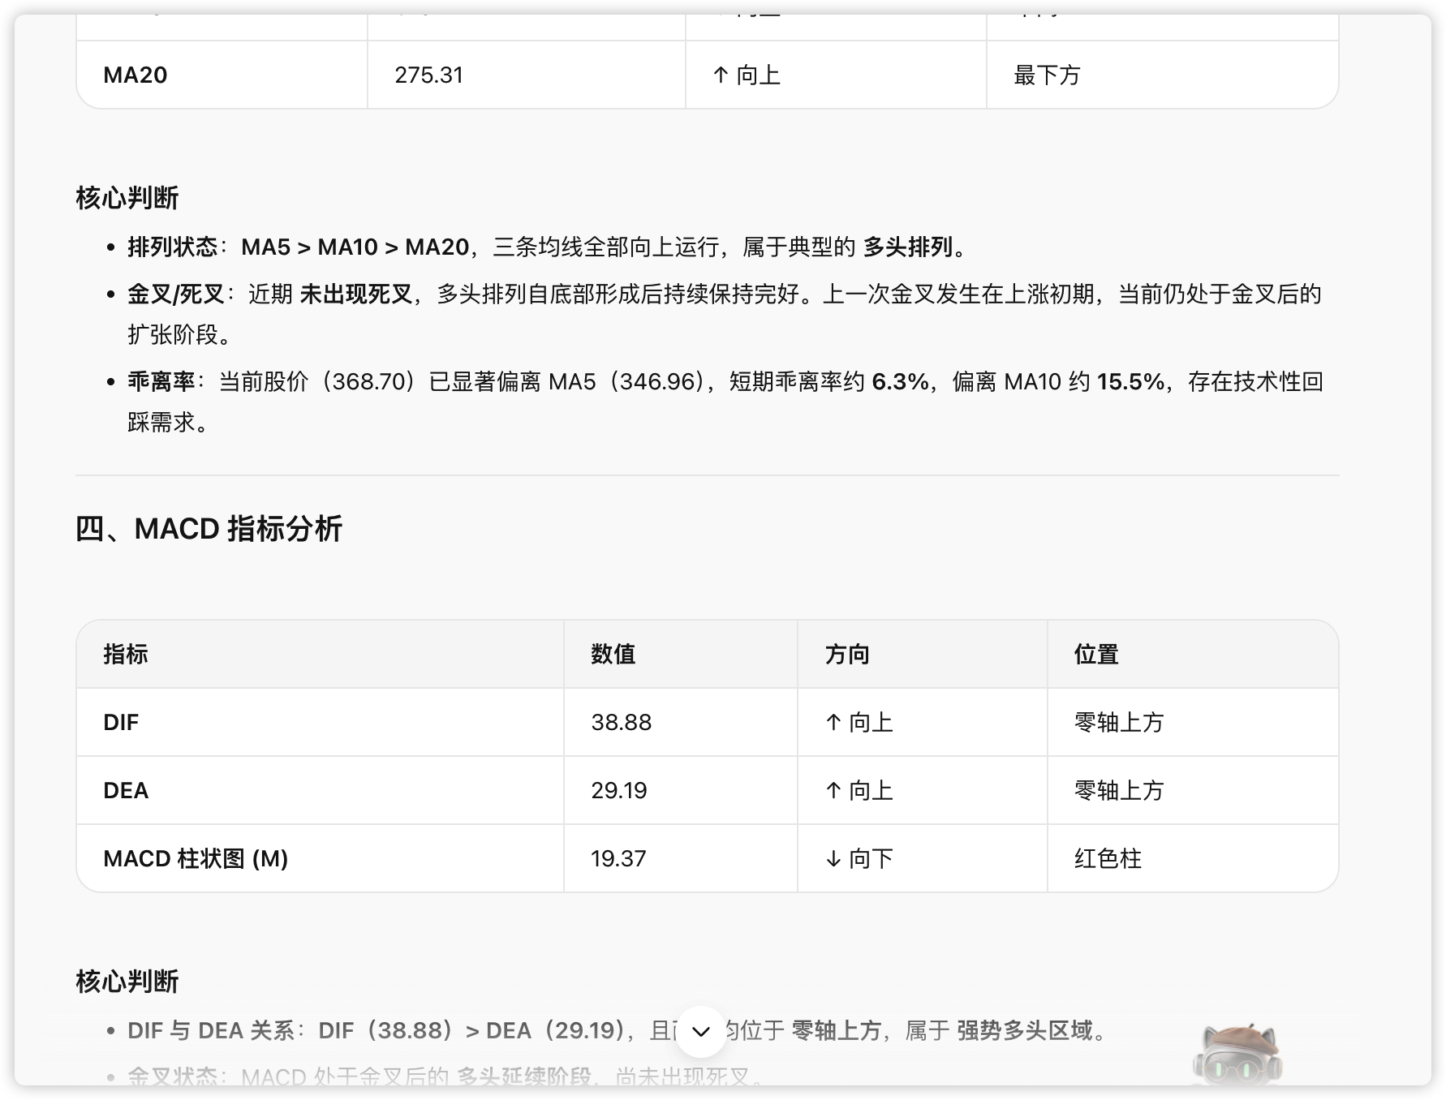Click the 数值 column header
Screen dimensions: 1446x1100
point(613,654)
